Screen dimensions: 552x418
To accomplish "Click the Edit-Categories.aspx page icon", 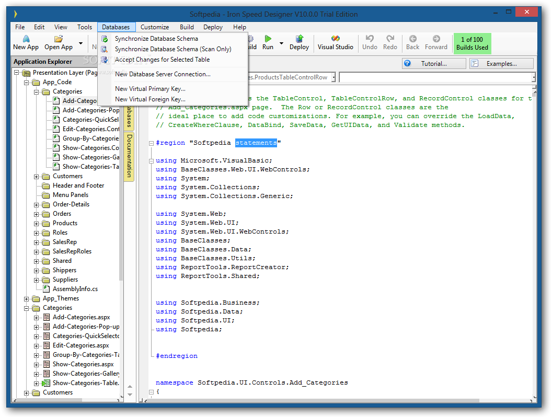I will pos(46,345).
